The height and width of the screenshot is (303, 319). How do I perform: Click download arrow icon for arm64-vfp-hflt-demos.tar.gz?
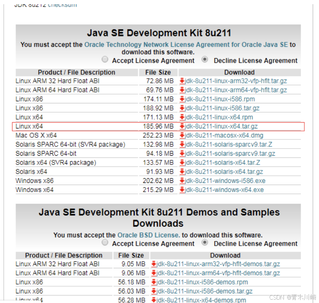tap(154, 273)
